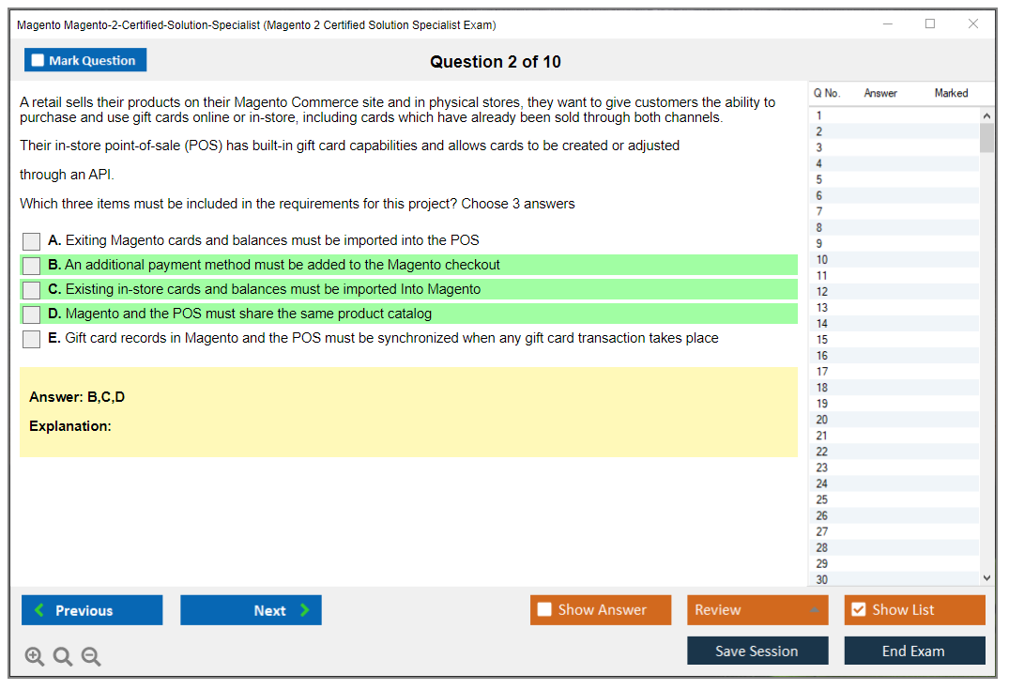This screenshot has height=690, width=1009.
Task: Check answer option E checkbox
Action: pyautogui.click(x=32, y=339)
